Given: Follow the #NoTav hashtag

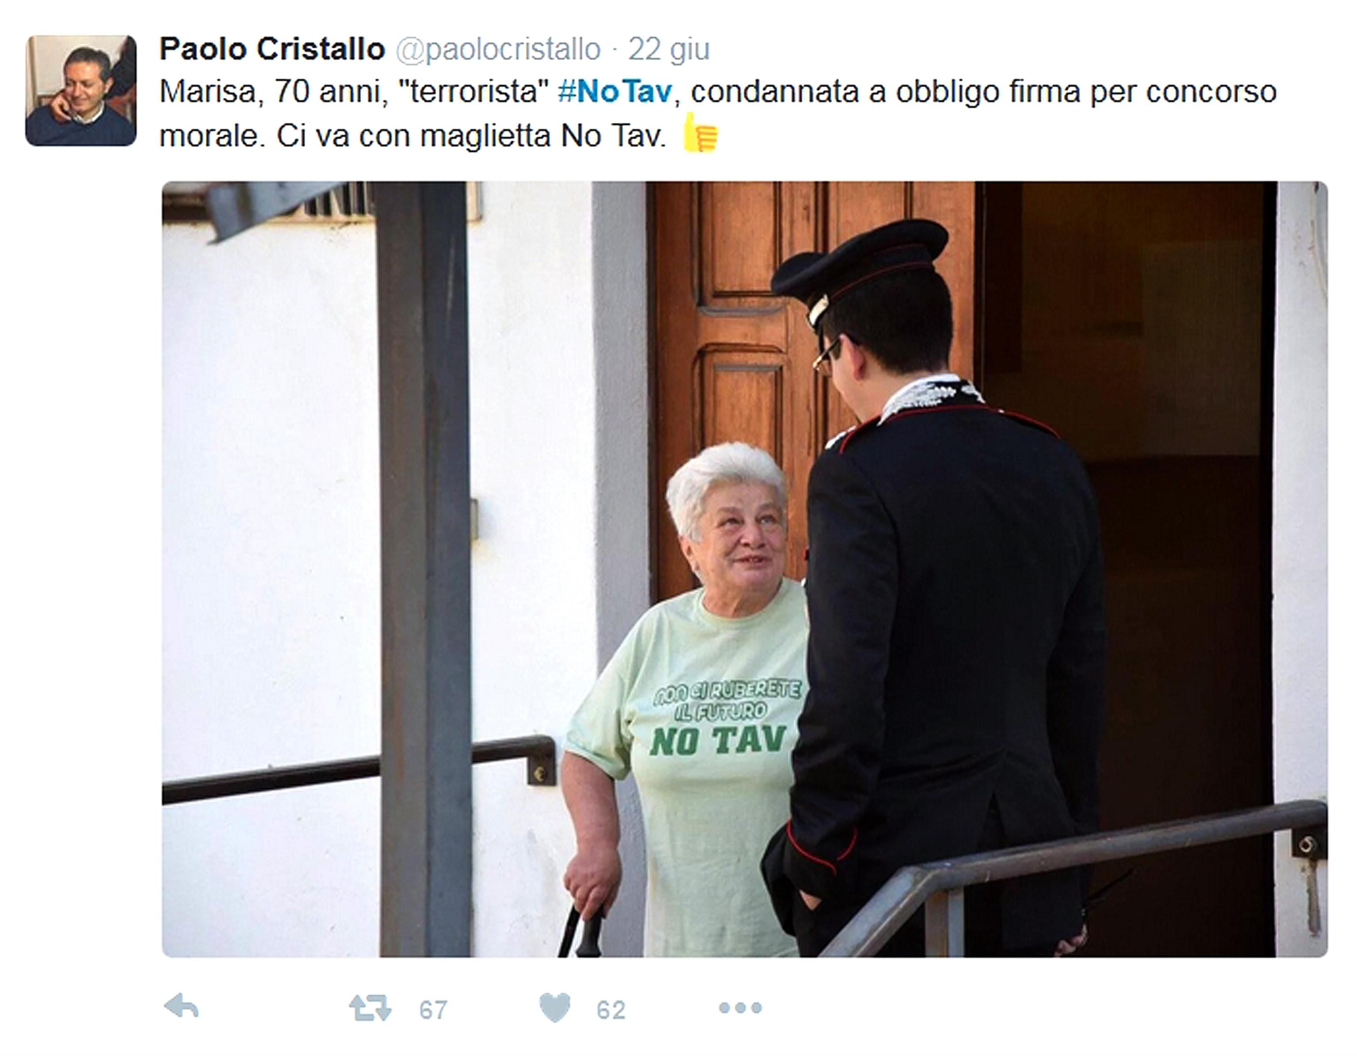Looking at the screenshot, I should click(x=614, y=91).
